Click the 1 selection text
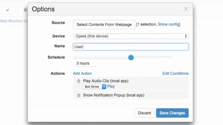The image size is (223, 125). click(x=147, y=24)
